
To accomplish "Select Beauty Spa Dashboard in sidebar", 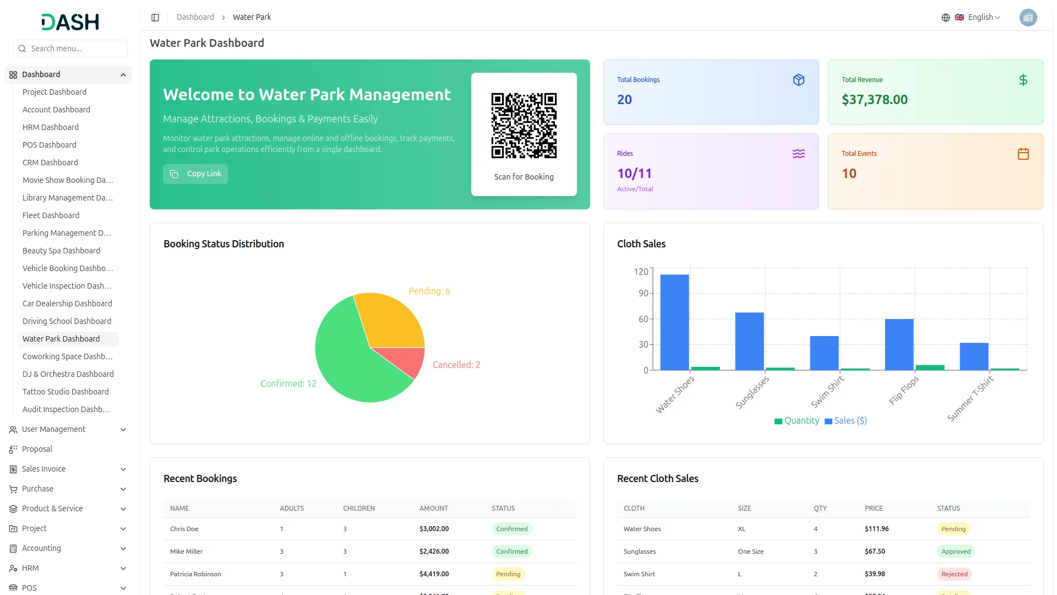I will tap(61, 251).
